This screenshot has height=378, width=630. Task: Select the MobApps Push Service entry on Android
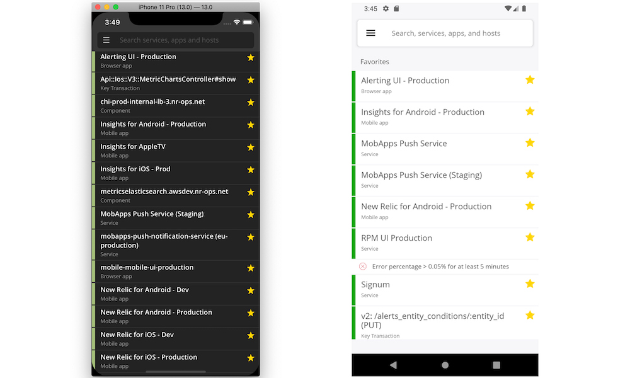pos(445,149)
